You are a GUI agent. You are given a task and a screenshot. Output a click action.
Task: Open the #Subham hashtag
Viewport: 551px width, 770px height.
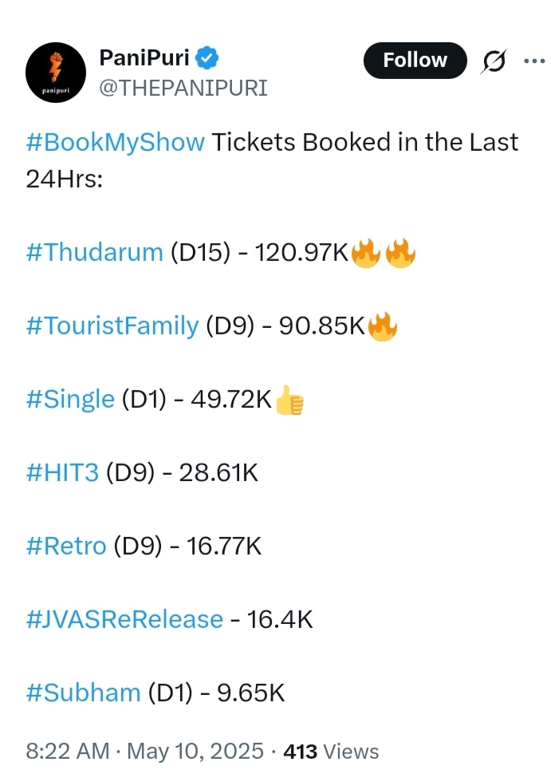point(84,693)
